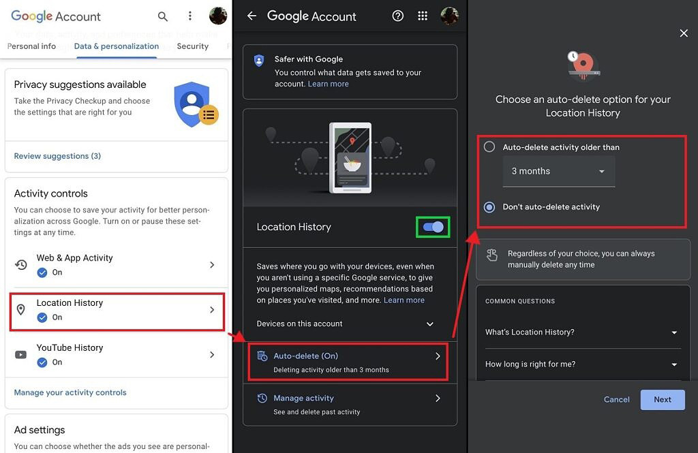Click Web & App Activity label
The width and height of the screenshot is (698, 453).
[x=75, y=258]
